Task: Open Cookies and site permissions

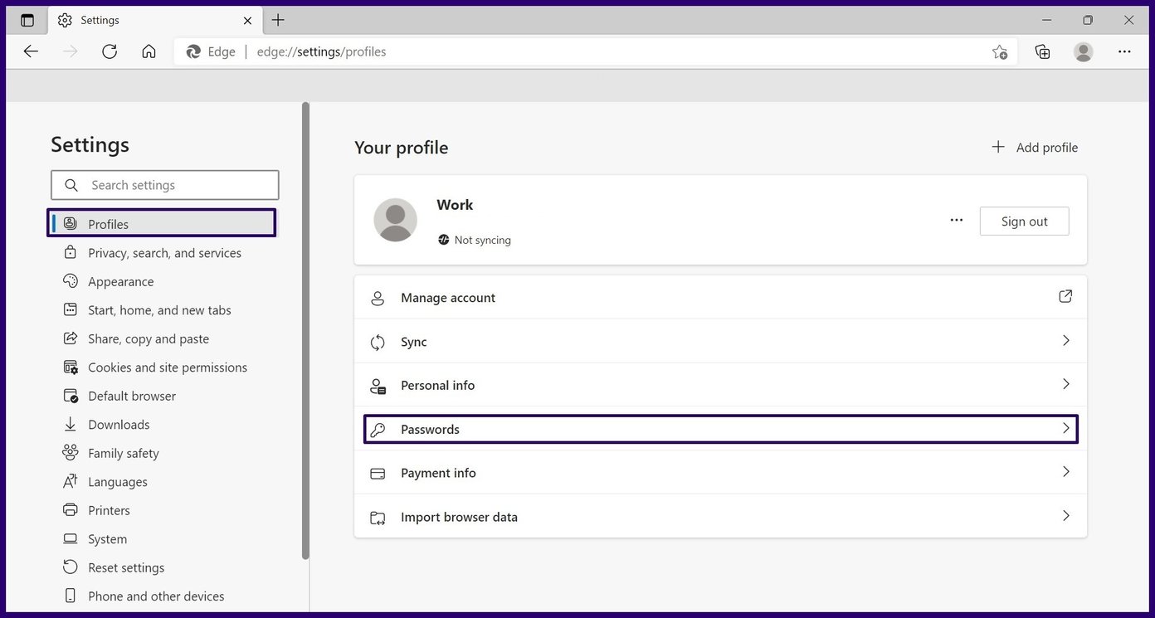Action: click(168, 367)
